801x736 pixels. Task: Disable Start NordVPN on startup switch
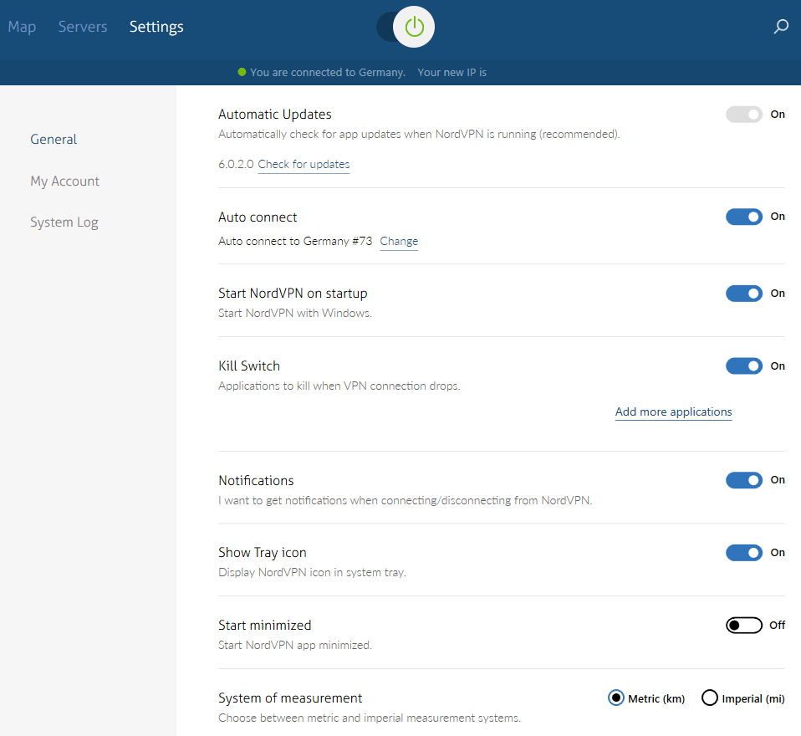(744, 294)
